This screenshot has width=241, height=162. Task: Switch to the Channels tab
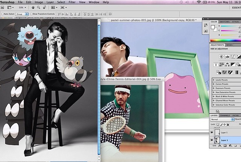point(225,115)
